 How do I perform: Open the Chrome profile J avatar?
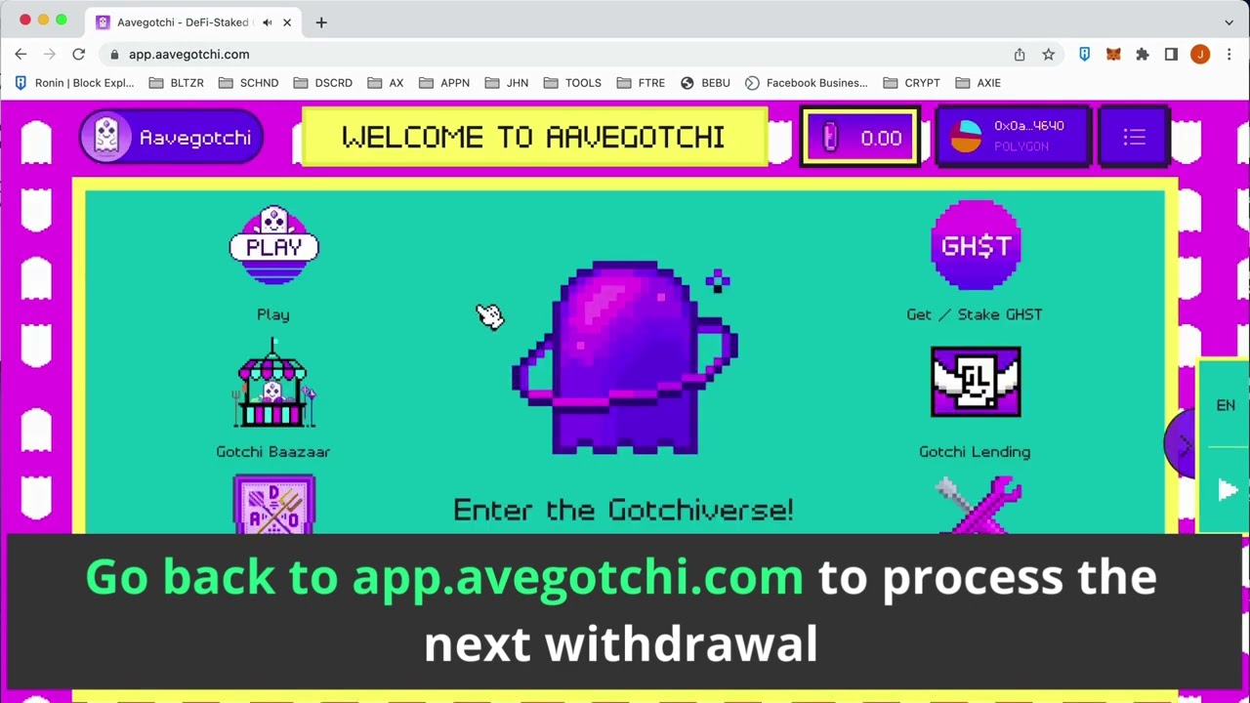(1200, 55)
